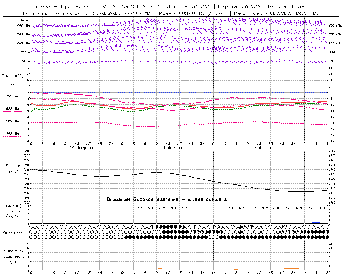Click the "Давление" pressure panel label
Viewport: 343px width, 275px height.
click(x=14, y=166)
